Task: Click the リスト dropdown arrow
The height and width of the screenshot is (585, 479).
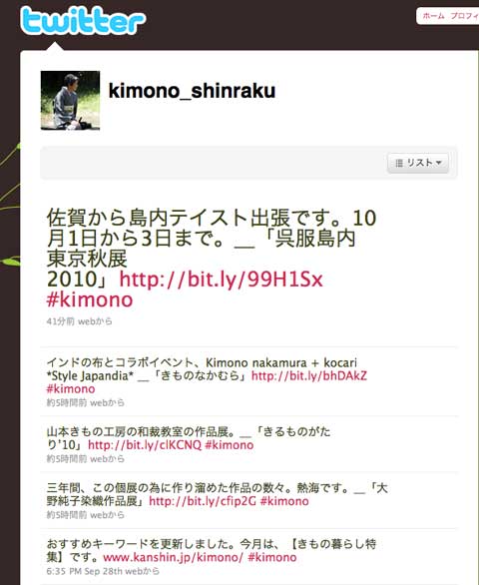Action: 439,163
